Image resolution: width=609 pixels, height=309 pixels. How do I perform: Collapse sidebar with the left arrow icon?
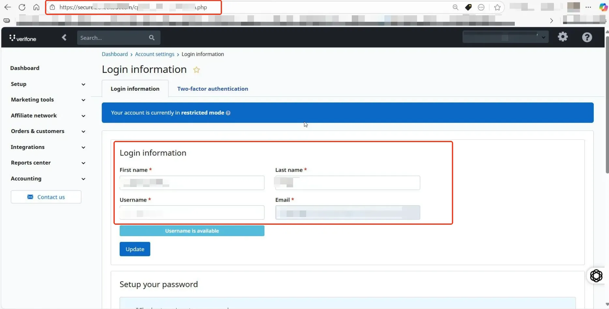pyautogui.click(x=64, y=38)
